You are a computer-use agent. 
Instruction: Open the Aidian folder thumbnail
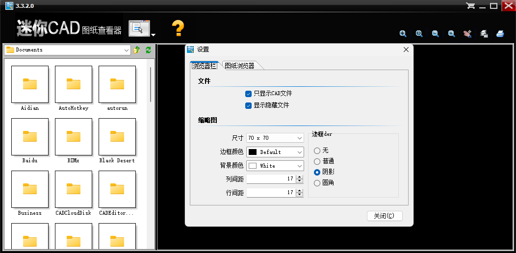point(30,84)
